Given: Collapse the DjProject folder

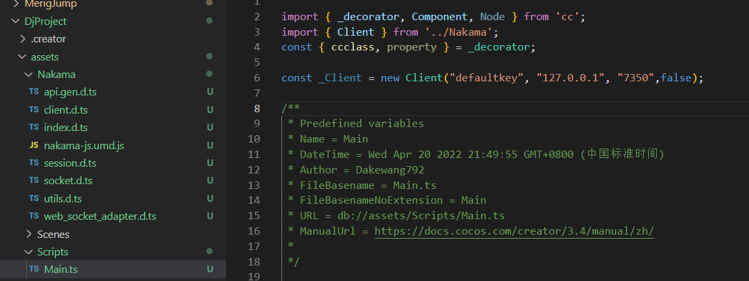Looking at the screenshot, I should coord(16,22).
